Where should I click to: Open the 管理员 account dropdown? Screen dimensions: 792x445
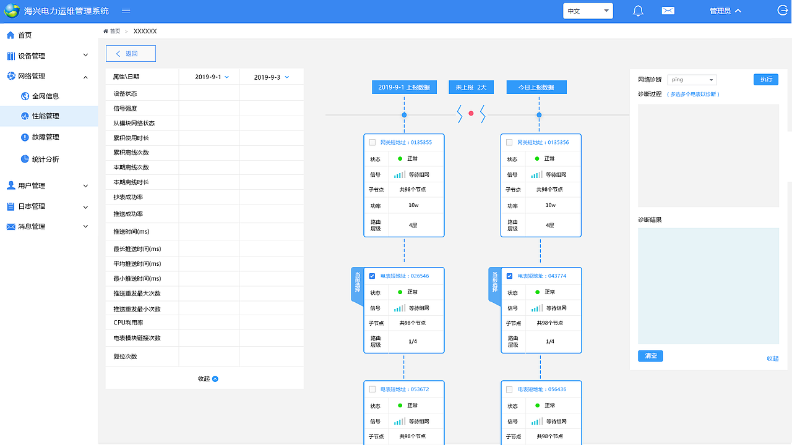(x=725, y=11)
